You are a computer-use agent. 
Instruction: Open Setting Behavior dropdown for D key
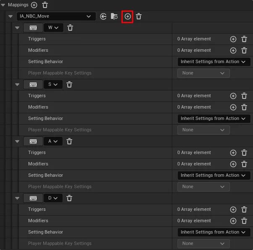coord(214,232)
